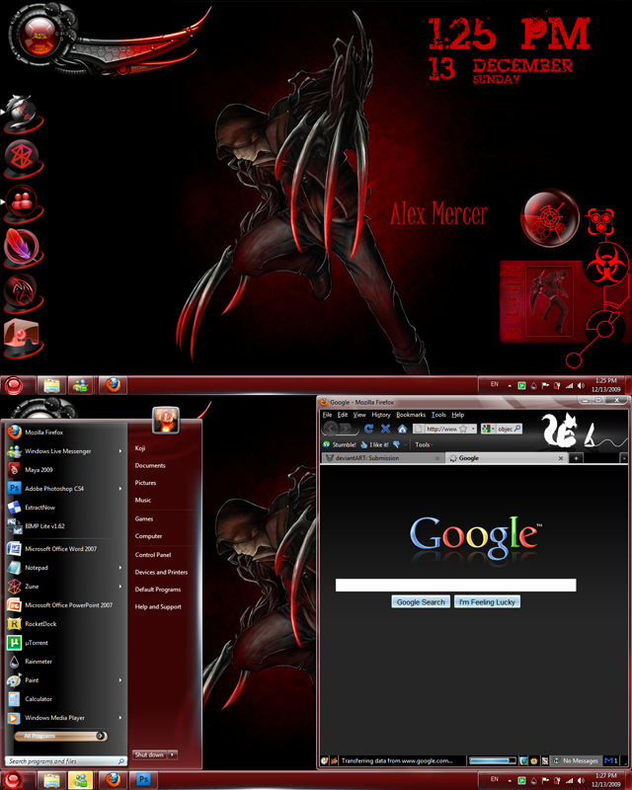Click the globe icon in the desktop dock
The image size is (632, 790).
(22, 113)
